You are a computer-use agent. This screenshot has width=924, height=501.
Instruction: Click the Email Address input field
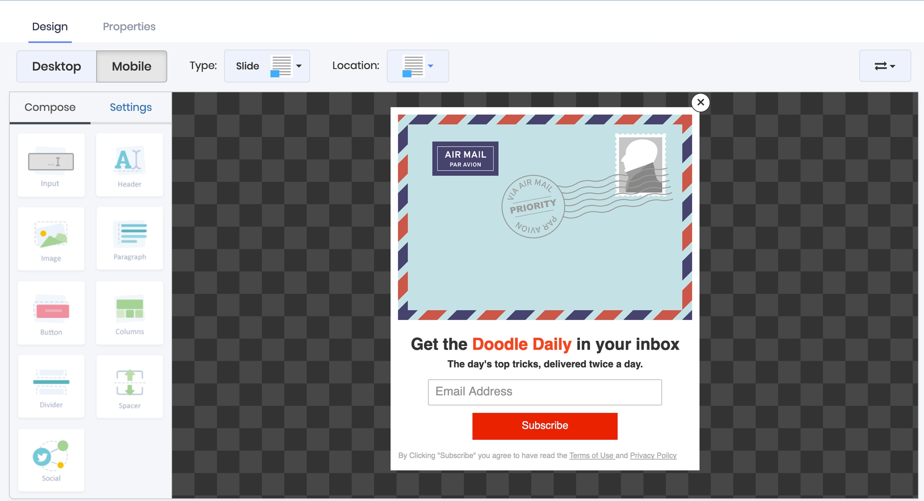pyautogui.click(x=545, y=392)
